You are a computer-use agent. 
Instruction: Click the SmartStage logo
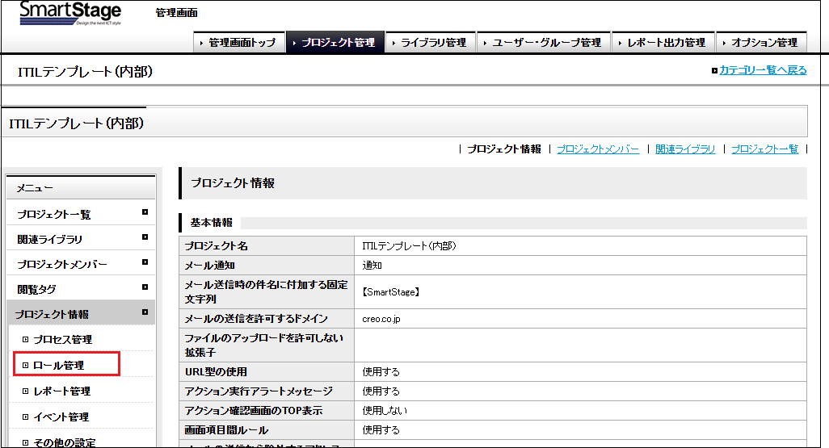click(x=70, y=13)
